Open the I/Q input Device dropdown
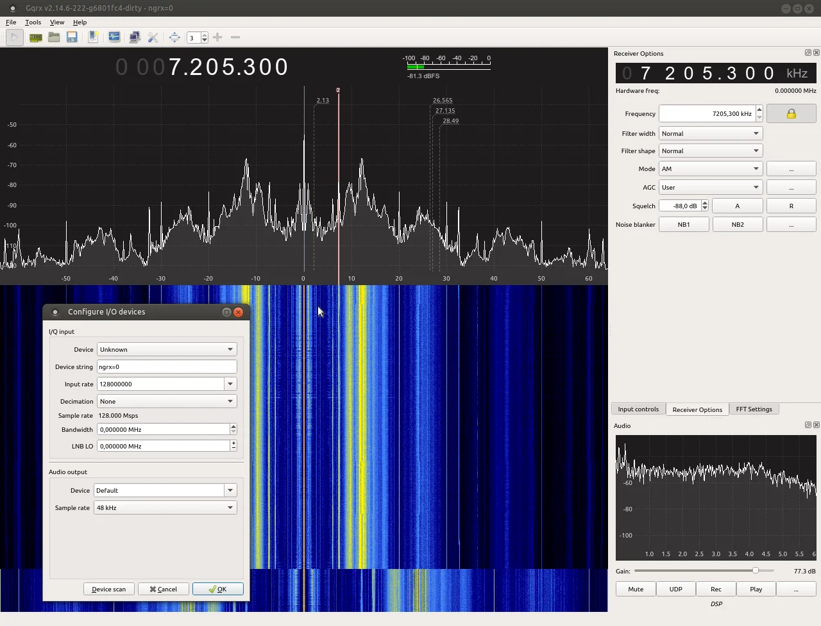 [x=167, y=349]
